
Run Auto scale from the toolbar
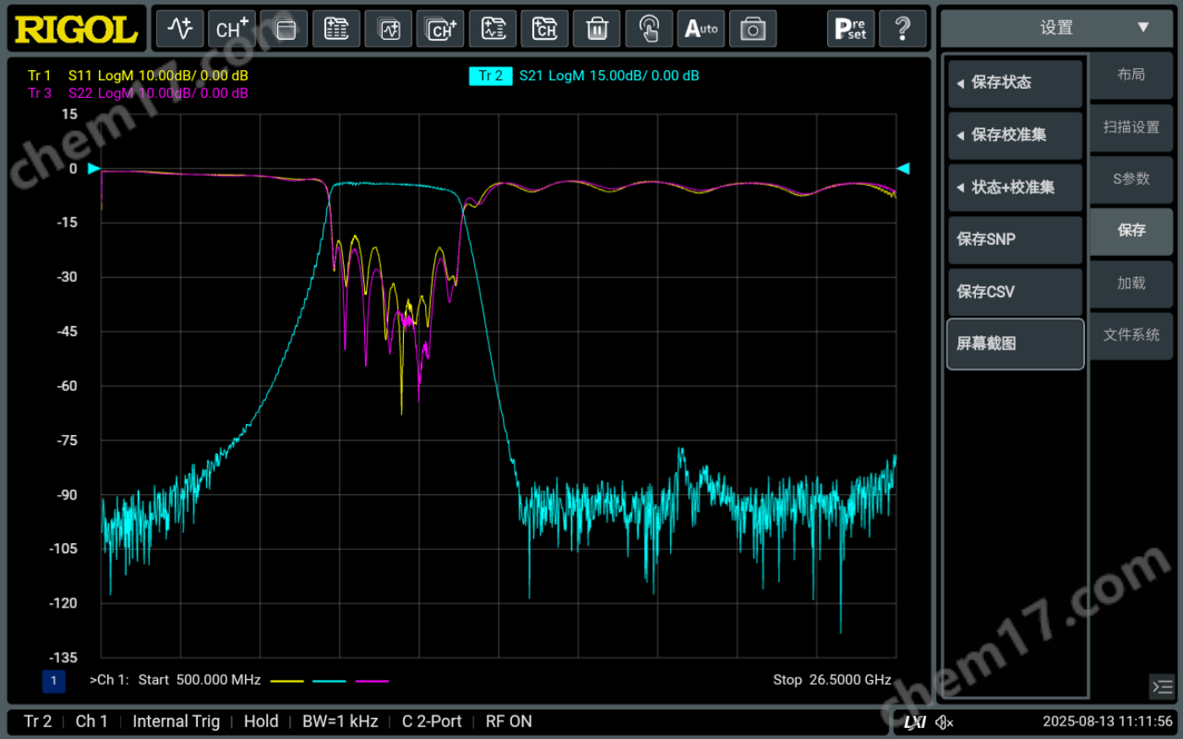click(x=701, y=30)
